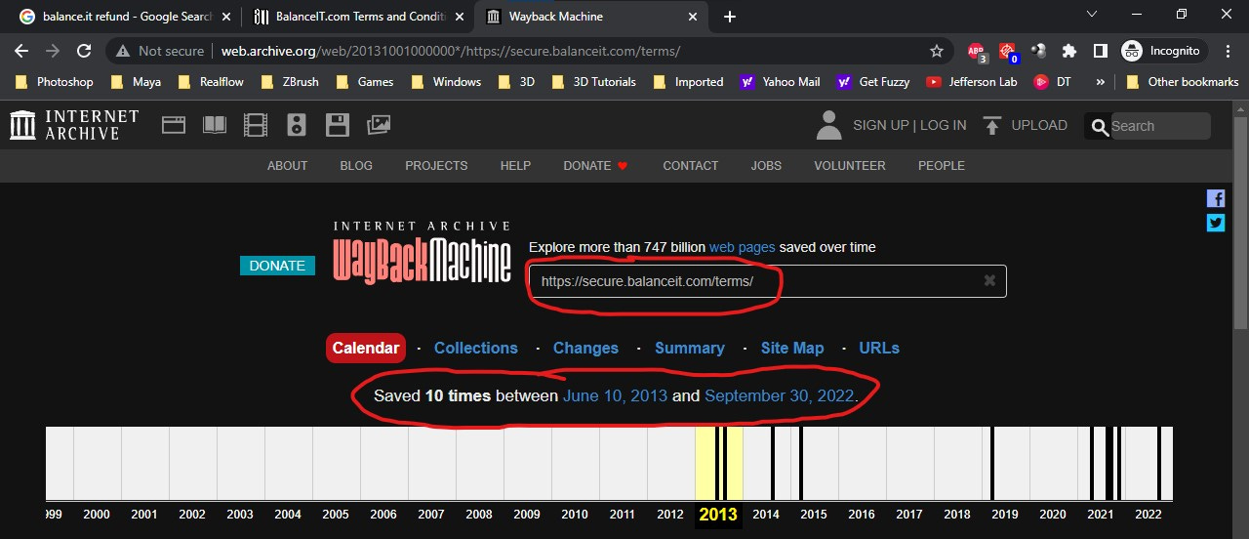
Task: Open the tab search chevron
Action: pos(1091,15)
